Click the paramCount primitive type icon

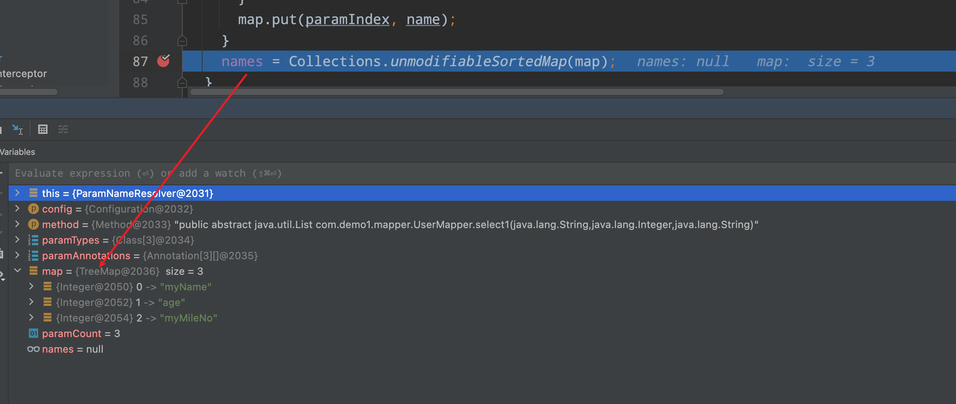[x=34, y=334]
